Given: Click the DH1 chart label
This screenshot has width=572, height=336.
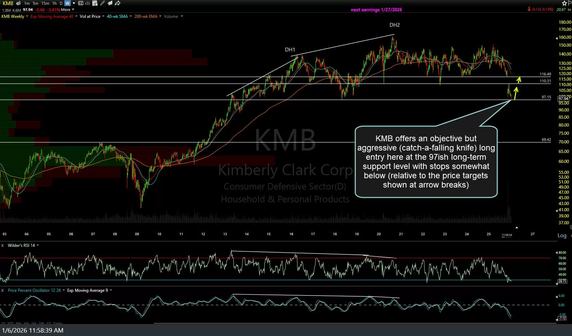Looking at the screenshot, I should [290, 50].
